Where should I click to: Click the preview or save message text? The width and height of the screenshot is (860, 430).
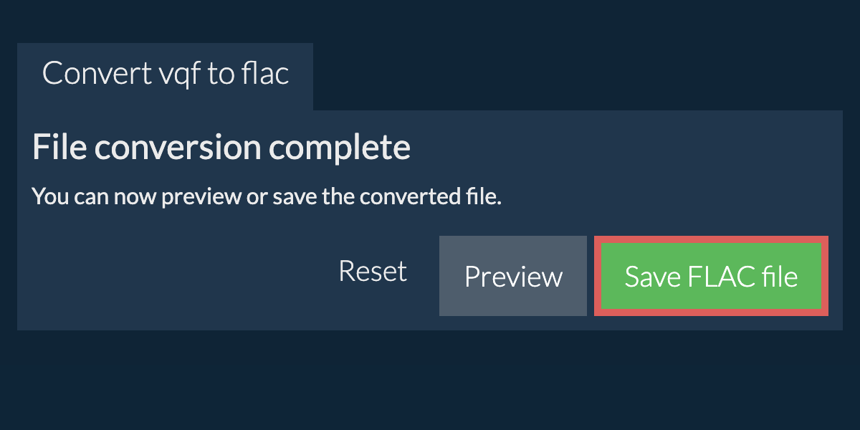click(267, 196)
